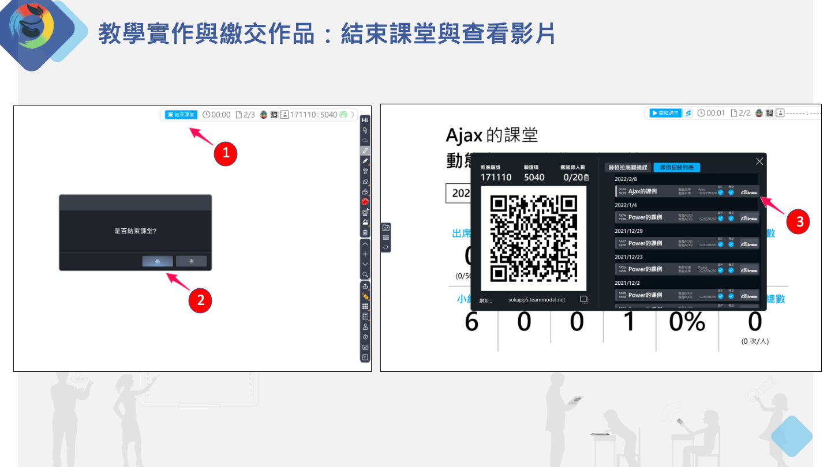Click 是 in the 是否結束課堂 dialog
Screen dimensions: 831x467
[158, 261]
